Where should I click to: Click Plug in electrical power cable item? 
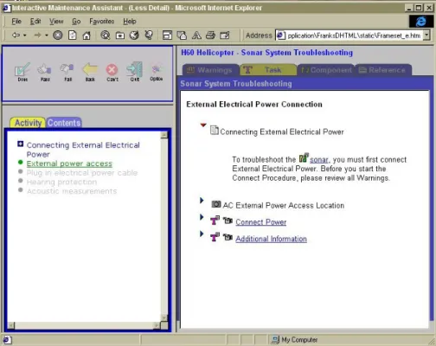82,173
